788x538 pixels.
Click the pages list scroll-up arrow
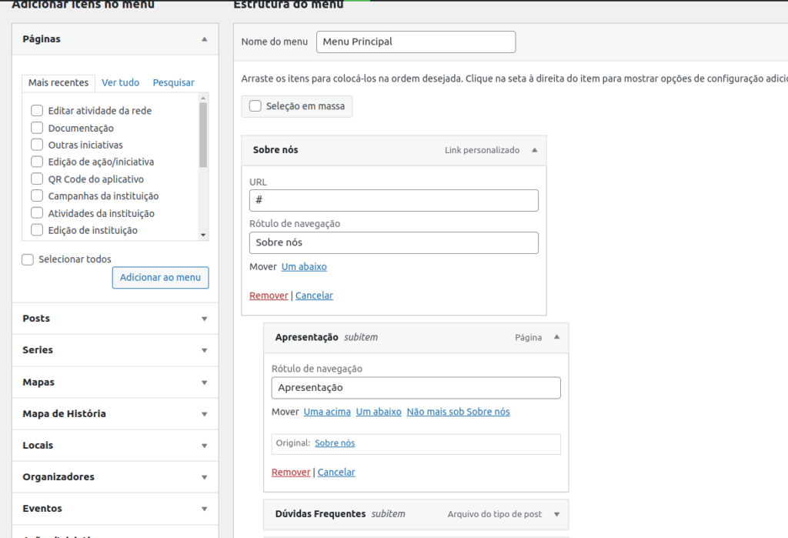[x=203, y=98]
